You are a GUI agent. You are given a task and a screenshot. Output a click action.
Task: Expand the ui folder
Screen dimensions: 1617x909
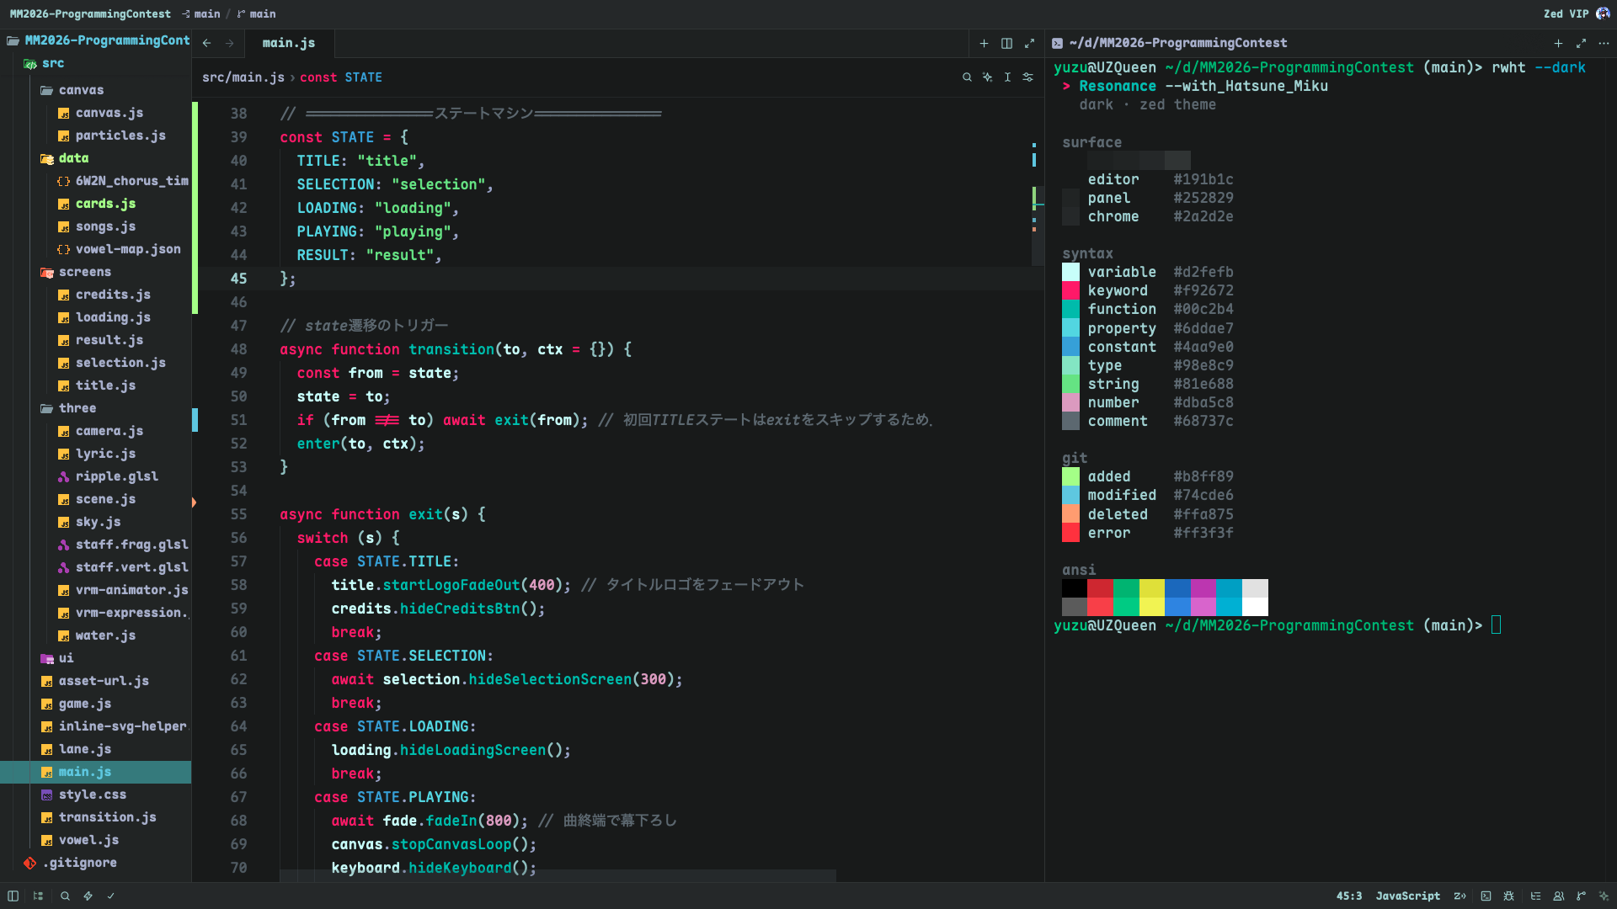point(95,658)
